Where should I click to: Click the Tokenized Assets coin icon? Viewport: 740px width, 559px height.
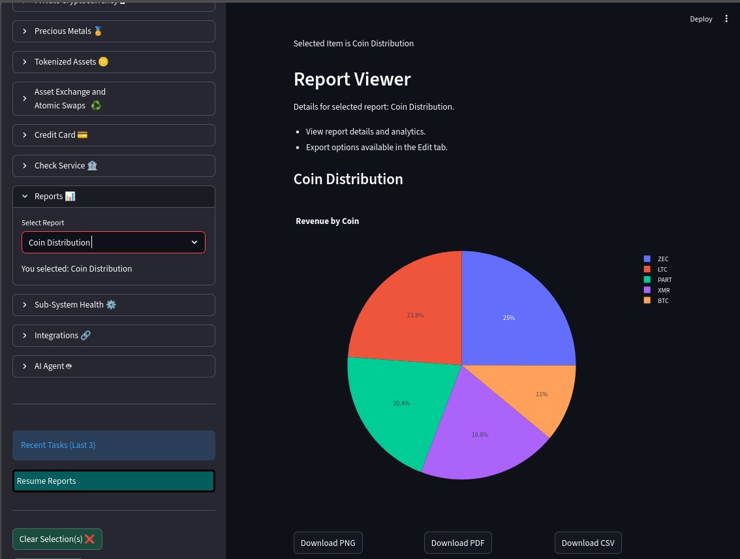pyautogui.click(x=103, y=61)
